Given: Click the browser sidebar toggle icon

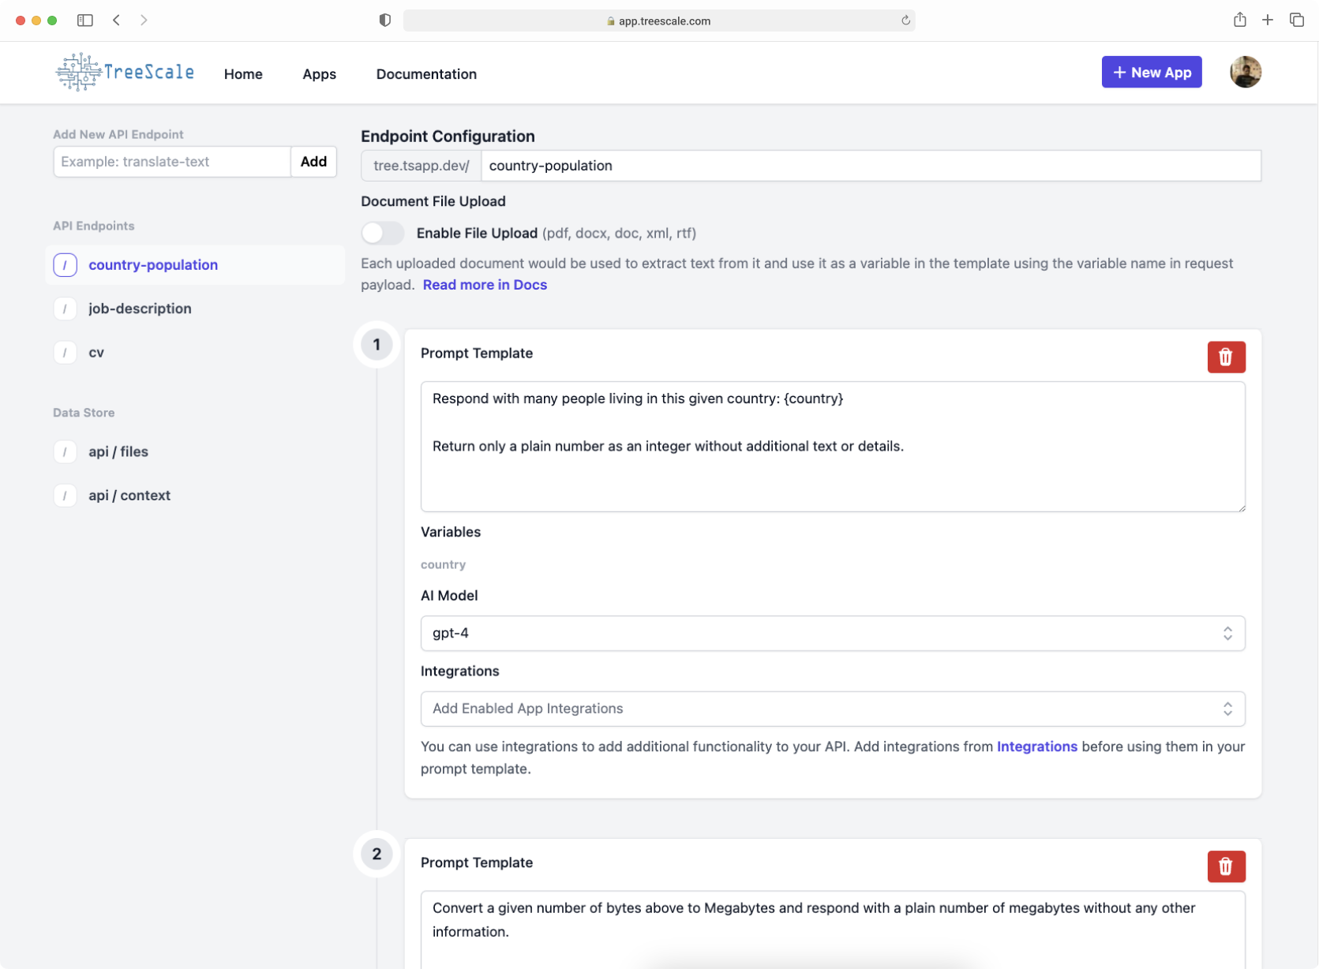Looking at the screenshot, I should 85,21.
